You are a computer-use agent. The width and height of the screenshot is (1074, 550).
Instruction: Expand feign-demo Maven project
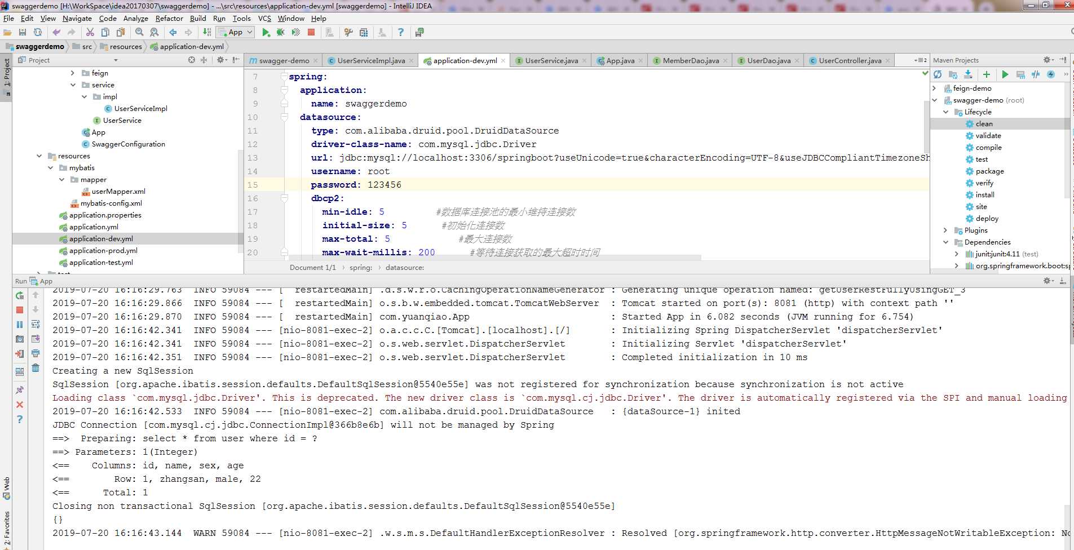coord(934,88)
